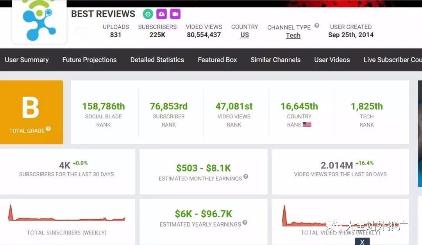Click the 80,554,437 video views value

click(x=204, y=35)
